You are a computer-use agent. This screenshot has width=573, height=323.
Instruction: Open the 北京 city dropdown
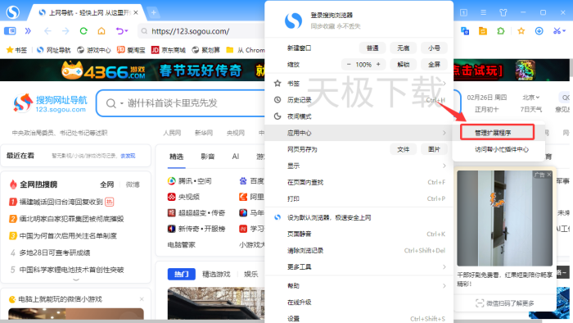[530, 98]
